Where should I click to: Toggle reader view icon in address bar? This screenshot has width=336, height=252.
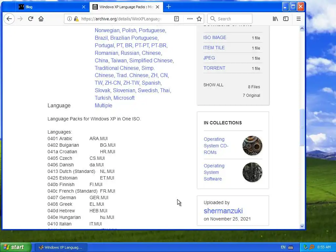point(176,19)
